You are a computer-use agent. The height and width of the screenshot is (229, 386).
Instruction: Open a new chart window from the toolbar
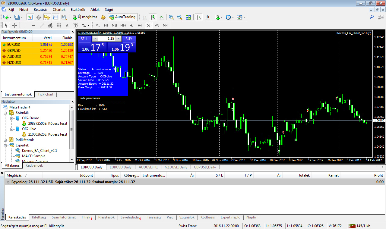pyautogui.click(x=6, y=17)
